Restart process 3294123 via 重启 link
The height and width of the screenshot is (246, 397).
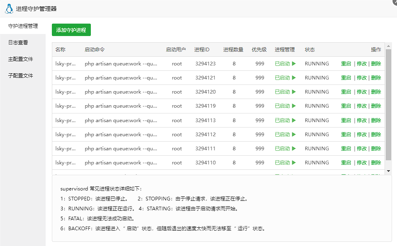[x=346, y=64]
